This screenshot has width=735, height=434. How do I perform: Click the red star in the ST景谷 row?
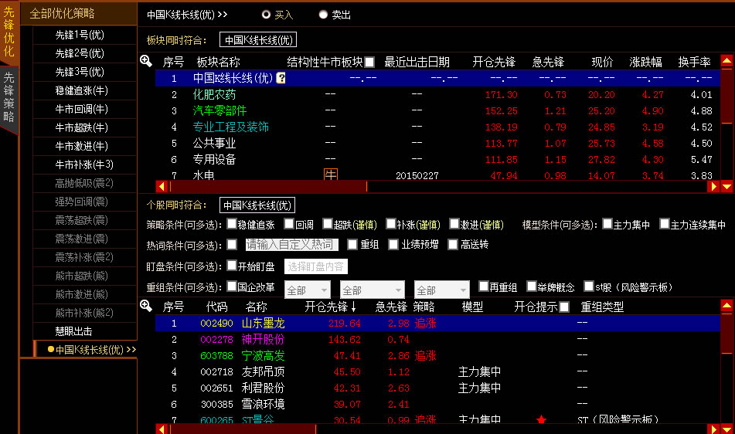pos(541,420)
